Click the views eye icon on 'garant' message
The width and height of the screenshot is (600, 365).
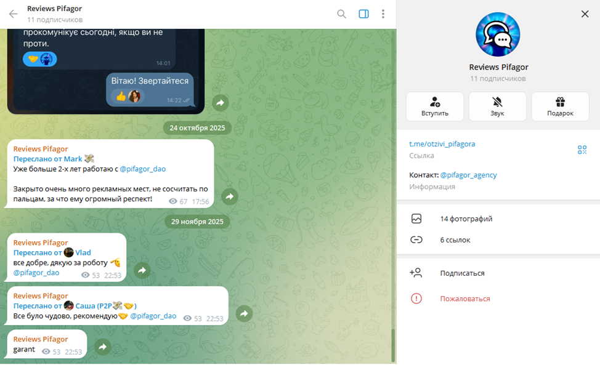point(46,351)
